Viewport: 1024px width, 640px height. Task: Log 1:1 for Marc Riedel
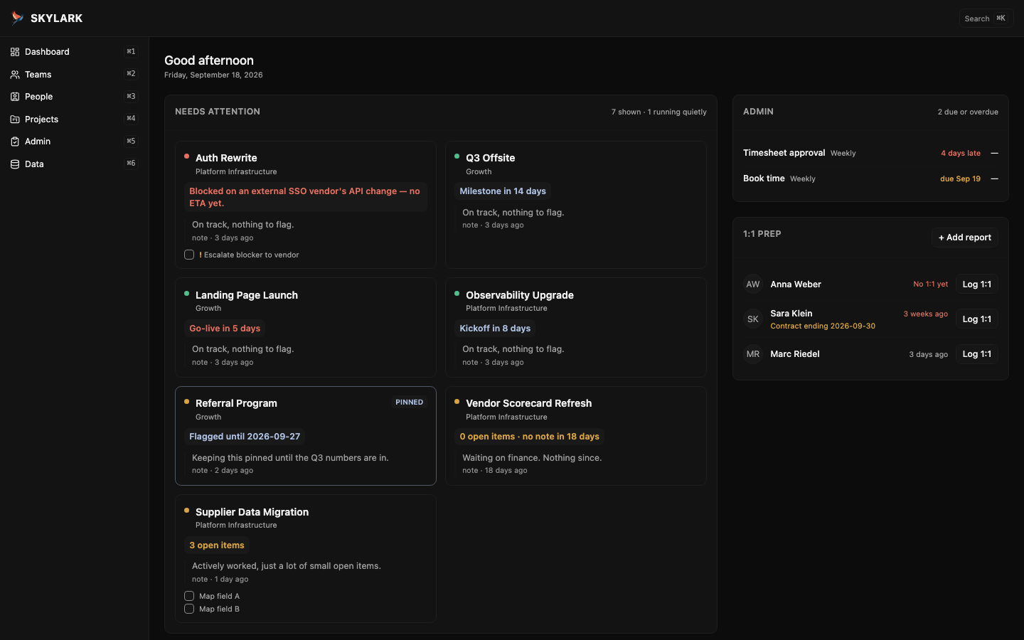[976, 354]
